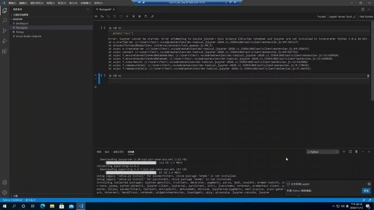Click the clock and date in taskbar
The image size is (374, 210).
click(x=357, y=206)
